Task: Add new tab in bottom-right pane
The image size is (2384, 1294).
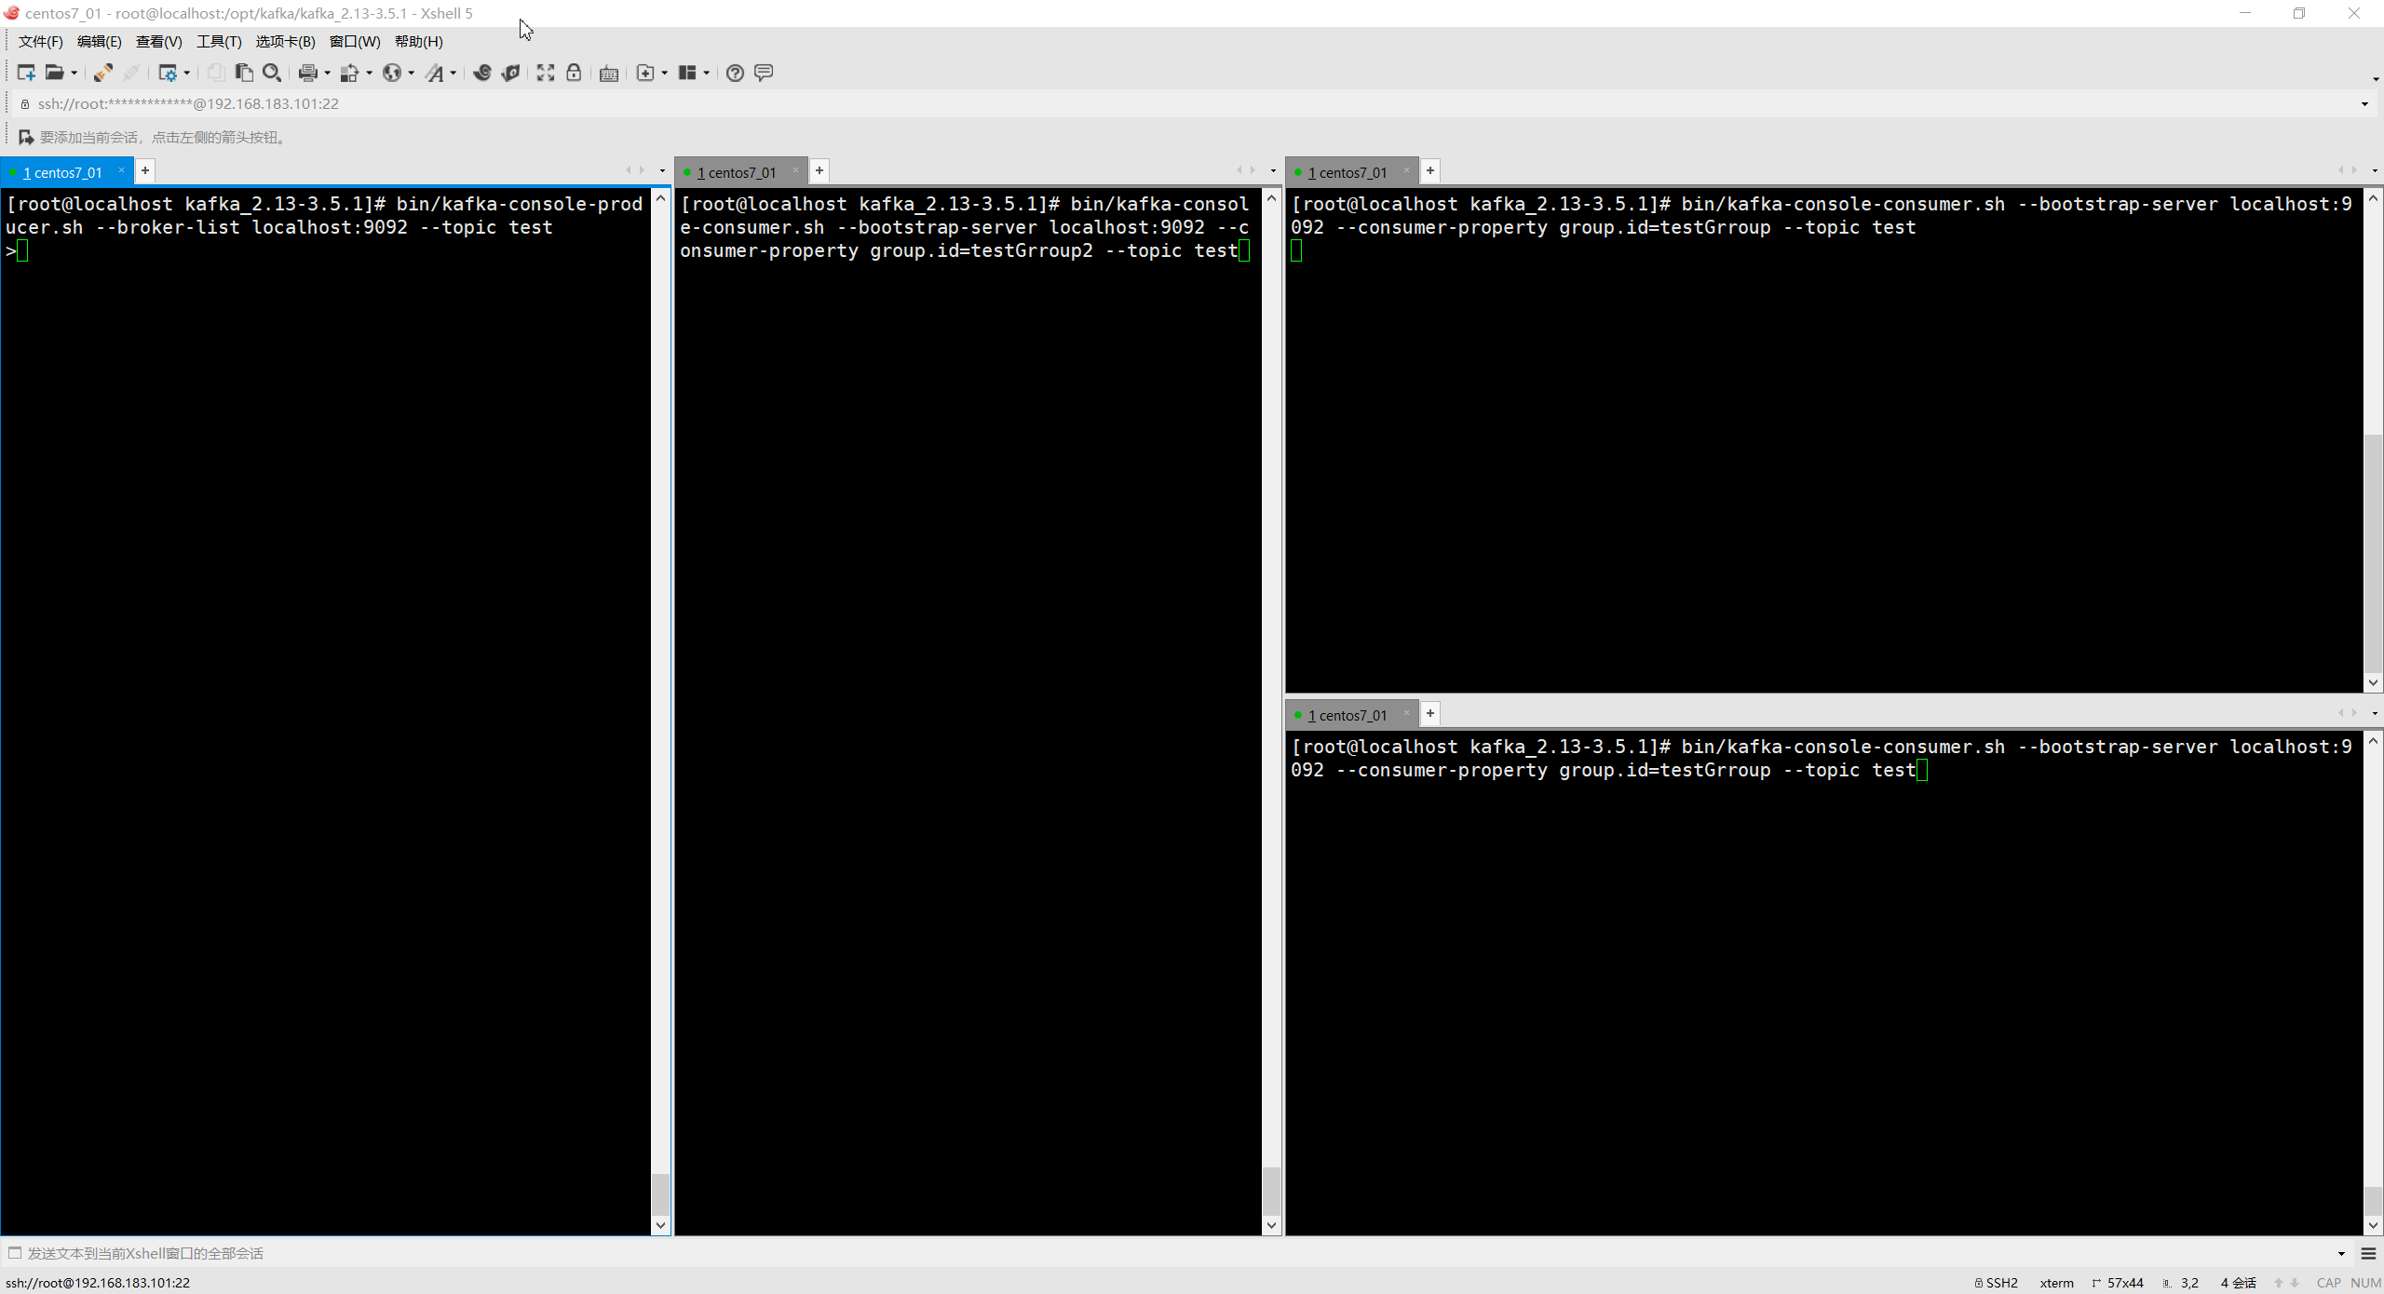Action: click(1430, 714)
